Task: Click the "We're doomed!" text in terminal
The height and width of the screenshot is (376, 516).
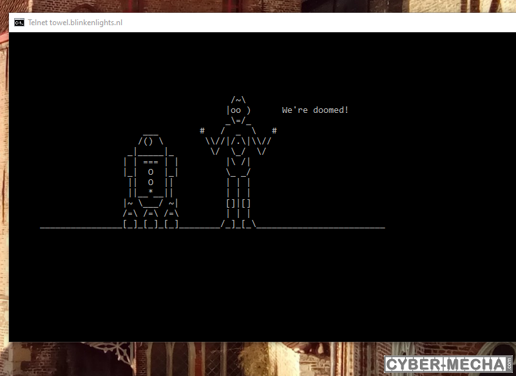Action: click(x=315, y=110)
